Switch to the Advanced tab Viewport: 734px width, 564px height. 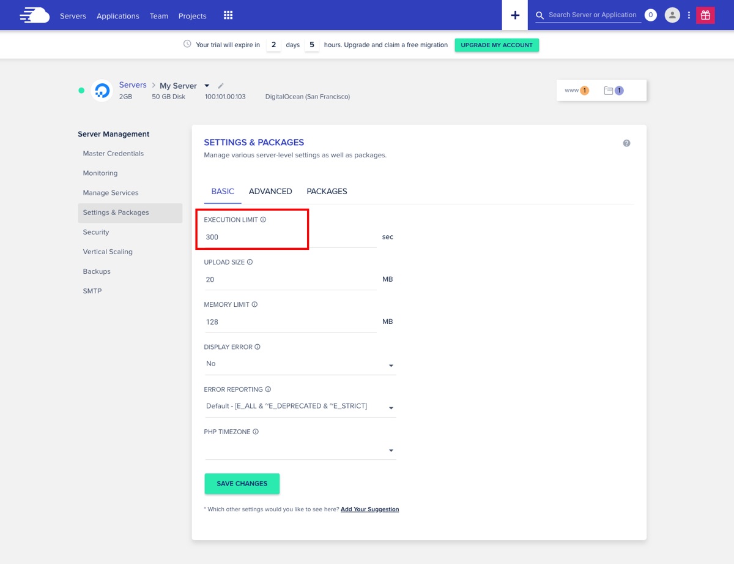click(x=270, y=192)
